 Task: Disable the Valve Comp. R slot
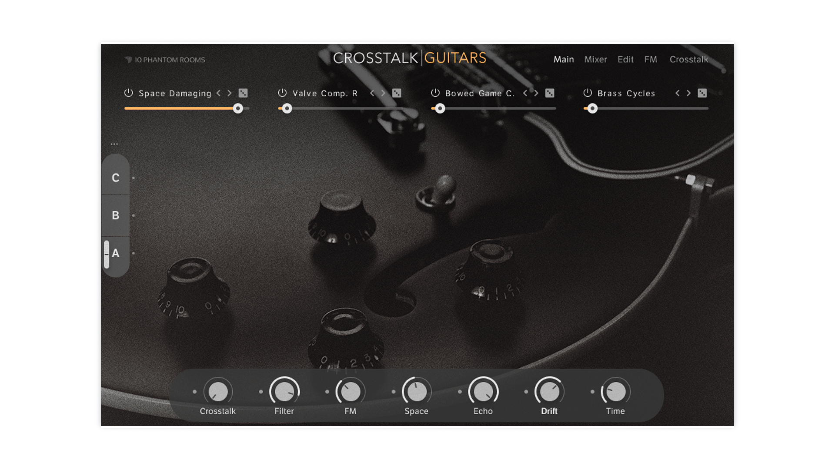coord(282,93)
